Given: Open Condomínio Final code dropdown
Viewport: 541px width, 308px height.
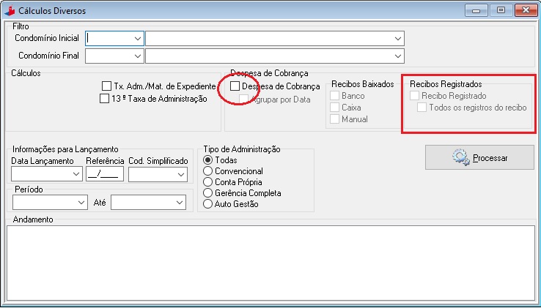Looking at the screenshot, I should 137,56.
